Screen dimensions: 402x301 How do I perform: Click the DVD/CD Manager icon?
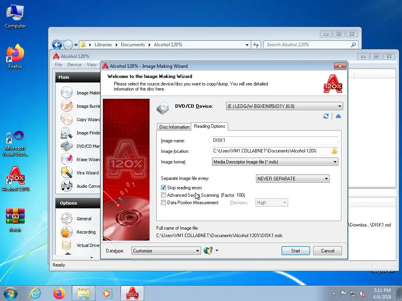pos(67,146)
